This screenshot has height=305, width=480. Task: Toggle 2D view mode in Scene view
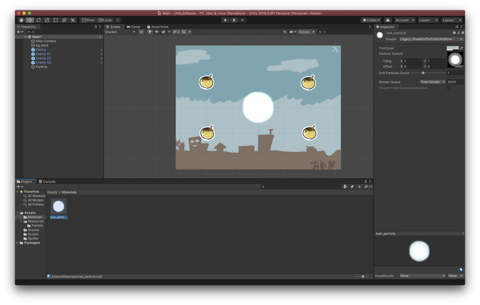pyautogui.click(x=141, y=32)
